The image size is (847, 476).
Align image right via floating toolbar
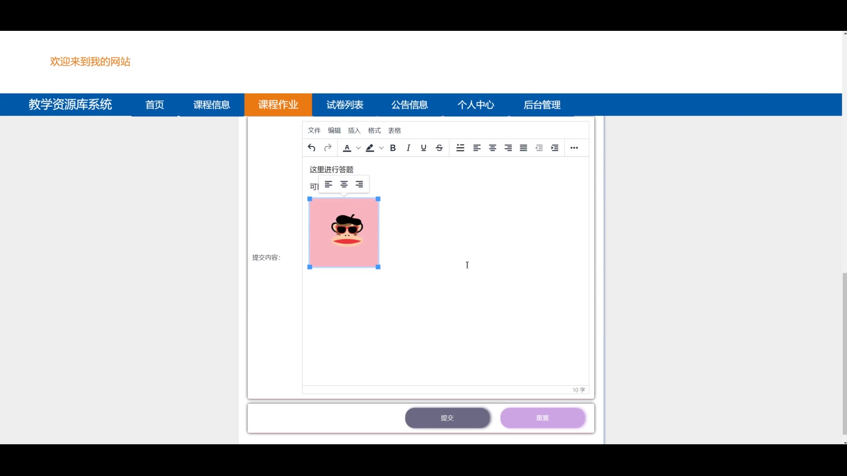pos(360,184)
